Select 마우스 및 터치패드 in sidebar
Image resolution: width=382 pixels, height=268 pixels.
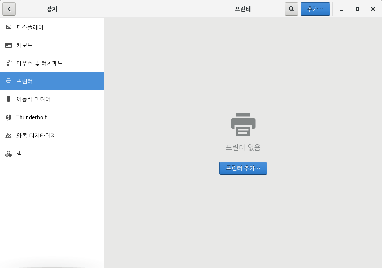pyautogui.click(x=52, y=63)
